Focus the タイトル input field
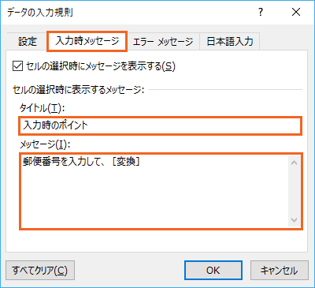The image size is (315, 288). coord(160,125)
